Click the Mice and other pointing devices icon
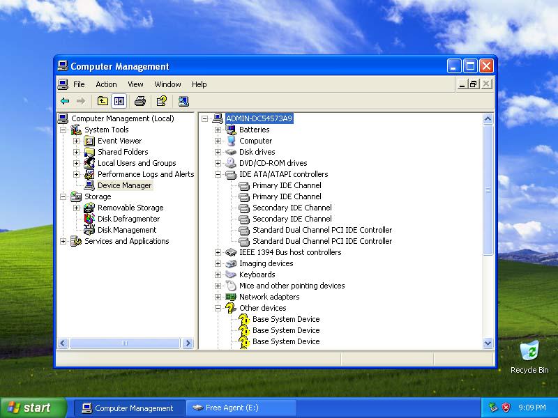This screenshot has width=558, height=418. 231,286
